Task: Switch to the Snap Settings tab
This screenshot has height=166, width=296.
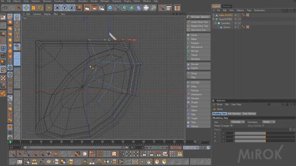Action: pos(249,114)
